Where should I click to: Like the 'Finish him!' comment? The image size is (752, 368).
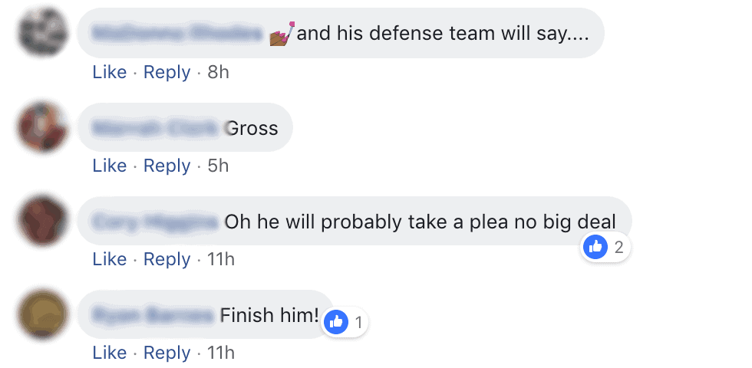click(109, 353)
